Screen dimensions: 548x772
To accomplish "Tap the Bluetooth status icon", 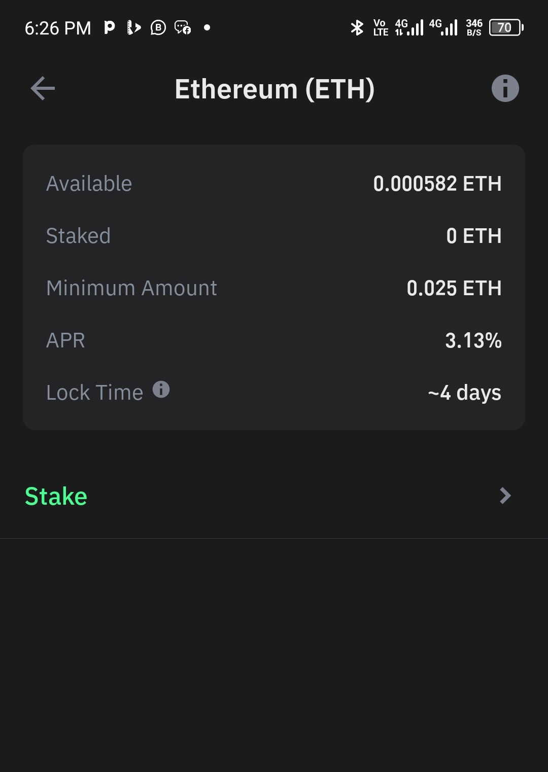I will [357, 27].
